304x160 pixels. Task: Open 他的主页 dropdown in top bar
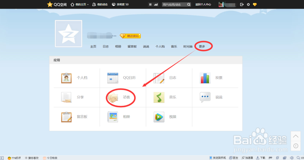[79, 5]
